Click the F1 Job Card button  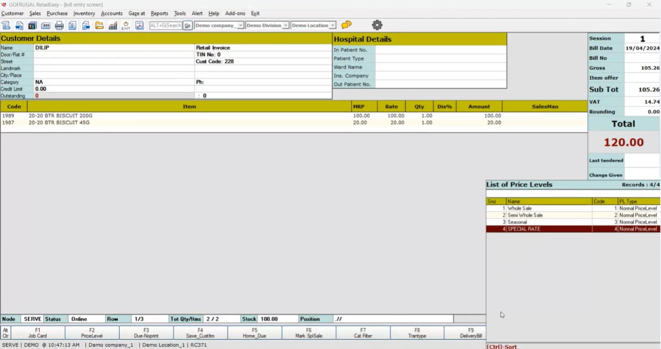click(38, 333)
